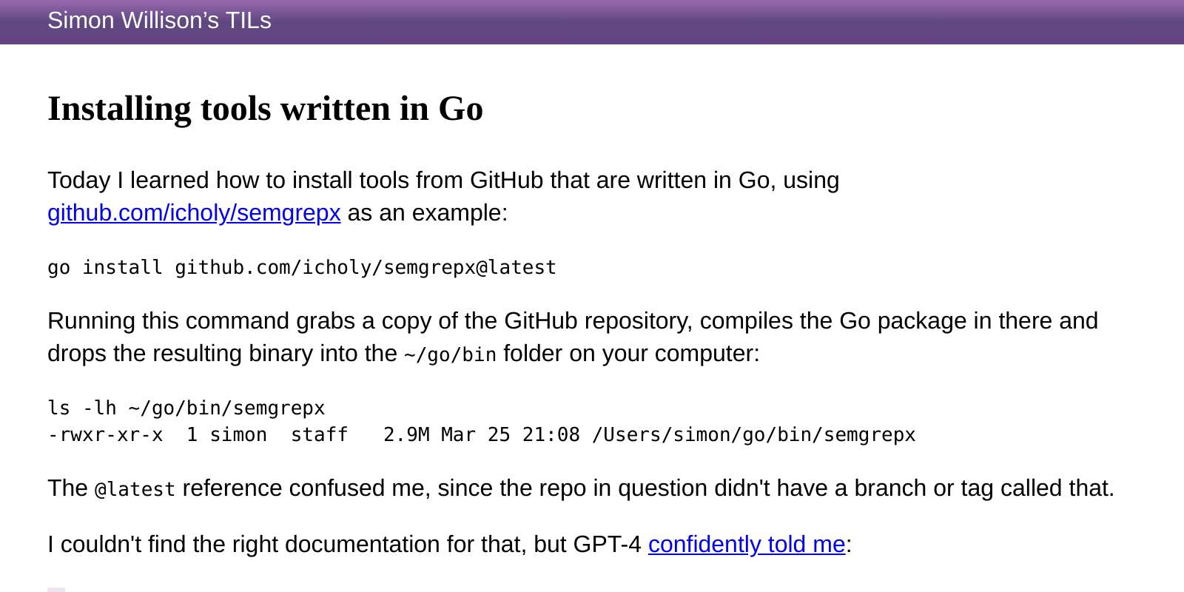Open the "confidently told me" link
The image size is (1184, 592).
pos(747,545)
